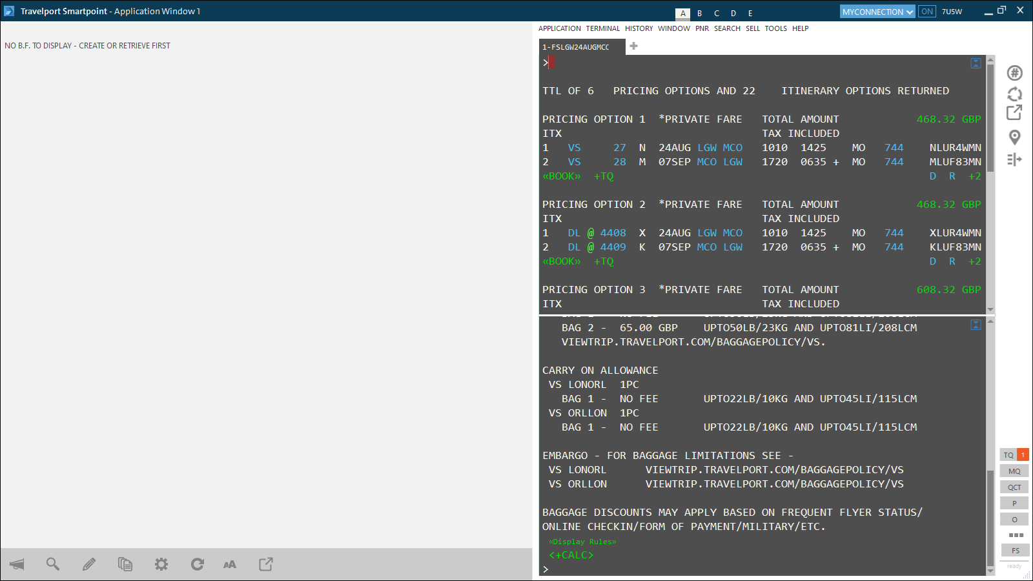Click the MQ sidebar button
Image resolution: width=1033 pixels, height=581 pixels.
tap(1014, 471)
